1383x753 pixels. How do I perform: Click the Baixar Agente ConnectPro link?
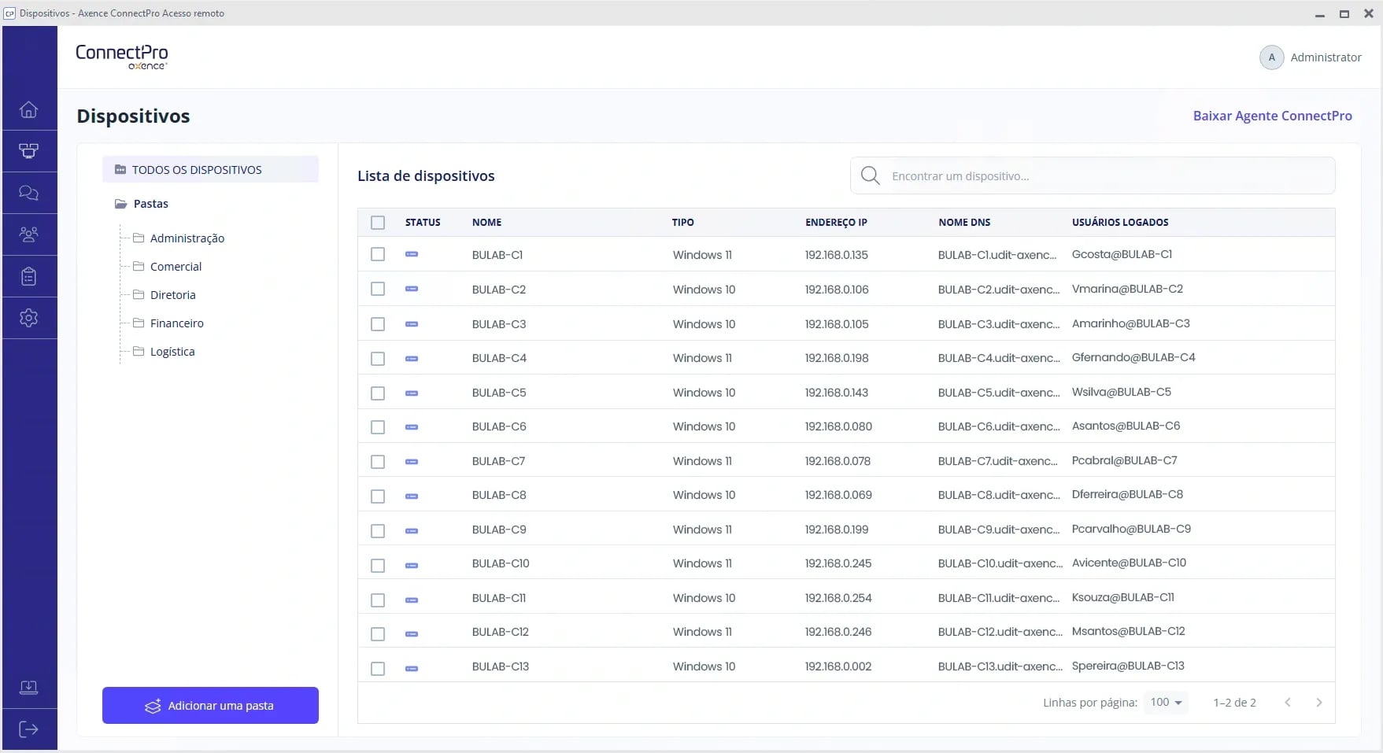[1272, 116]
